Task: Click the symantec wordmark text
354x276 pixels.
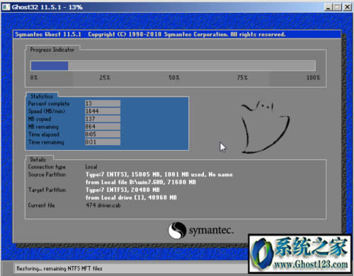Action: (x=211, y=230)
